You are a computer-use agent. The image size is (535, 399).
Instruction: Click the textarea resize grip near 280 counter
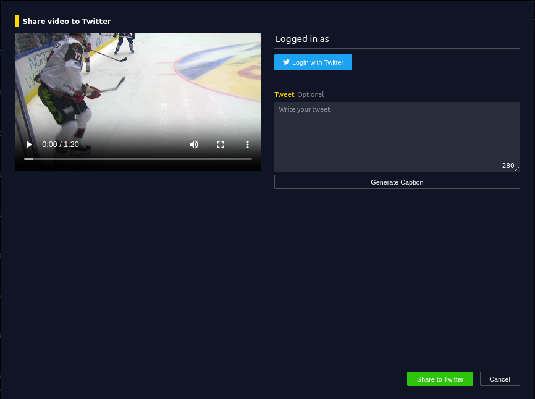click(517, 169)
